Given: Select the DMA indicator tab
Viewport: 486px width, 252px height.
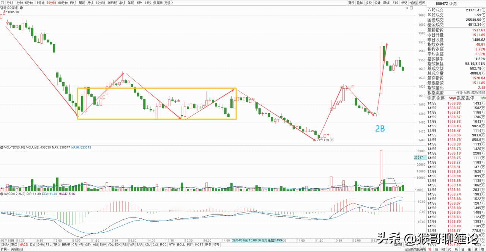Looking at the screenshot, I should coord(40,245).
